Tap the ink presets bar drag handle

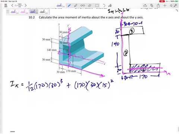[x=8, y=12]
